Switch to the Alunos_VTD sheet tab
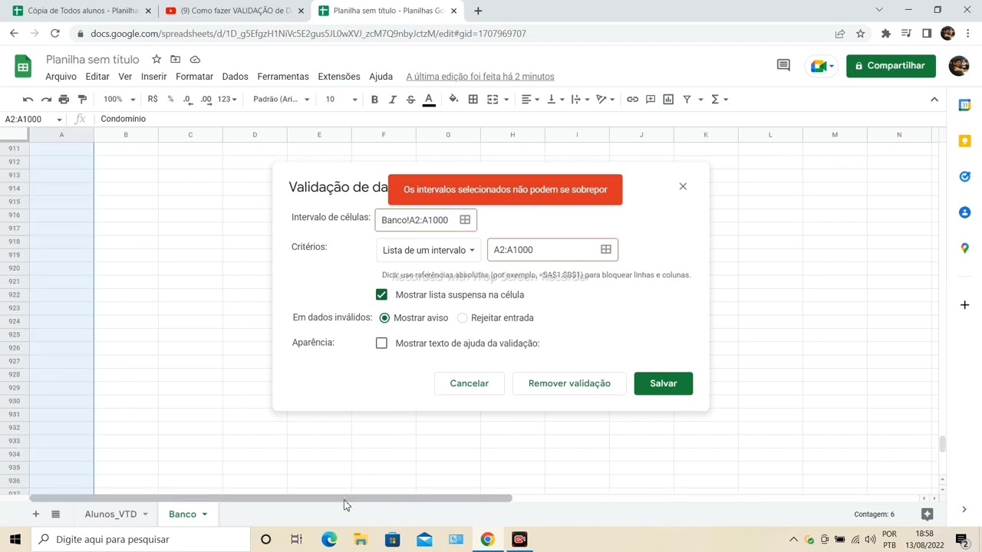982x552 pixels. pos(110,514)
